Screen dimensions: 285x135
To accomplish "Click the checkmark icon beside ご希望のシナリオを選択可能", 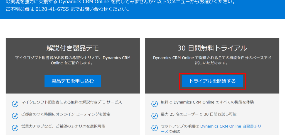I will click(x=15, y=128).
